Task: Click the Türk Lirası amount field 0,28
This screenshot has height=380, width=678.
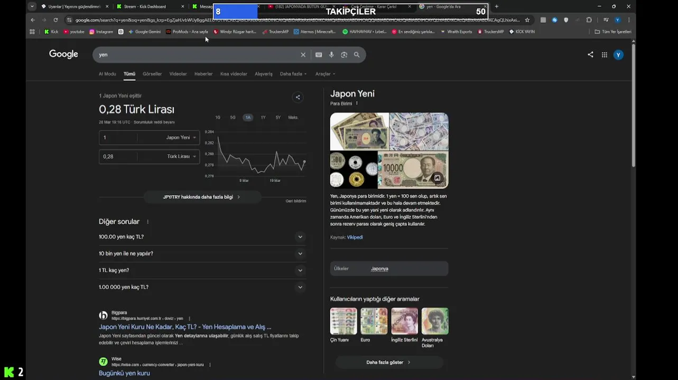Action: [117, 156]
